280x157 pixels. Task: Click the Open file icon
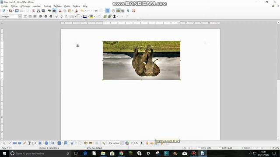10,11
